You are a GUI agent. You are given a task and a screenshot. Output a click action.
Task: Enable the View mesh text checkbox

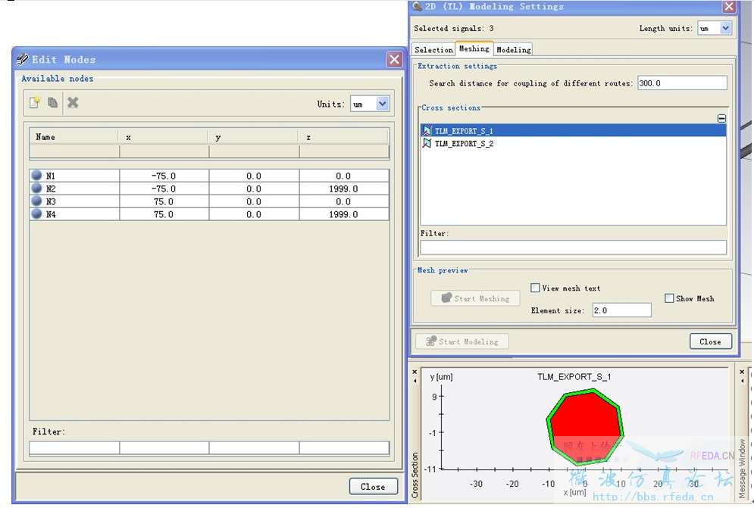pyautogui.click(x=535, y=288)
